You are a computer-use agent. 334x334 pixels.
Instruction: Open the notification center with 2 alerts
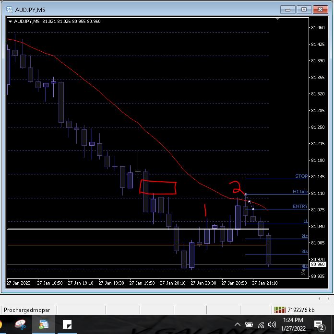tap(319, 325)
